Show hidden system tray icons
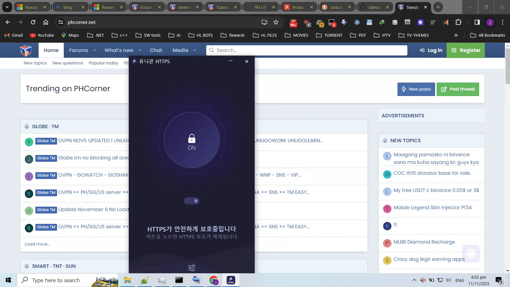510x287 pixels. pyautogui.click(x=414, y=280)
